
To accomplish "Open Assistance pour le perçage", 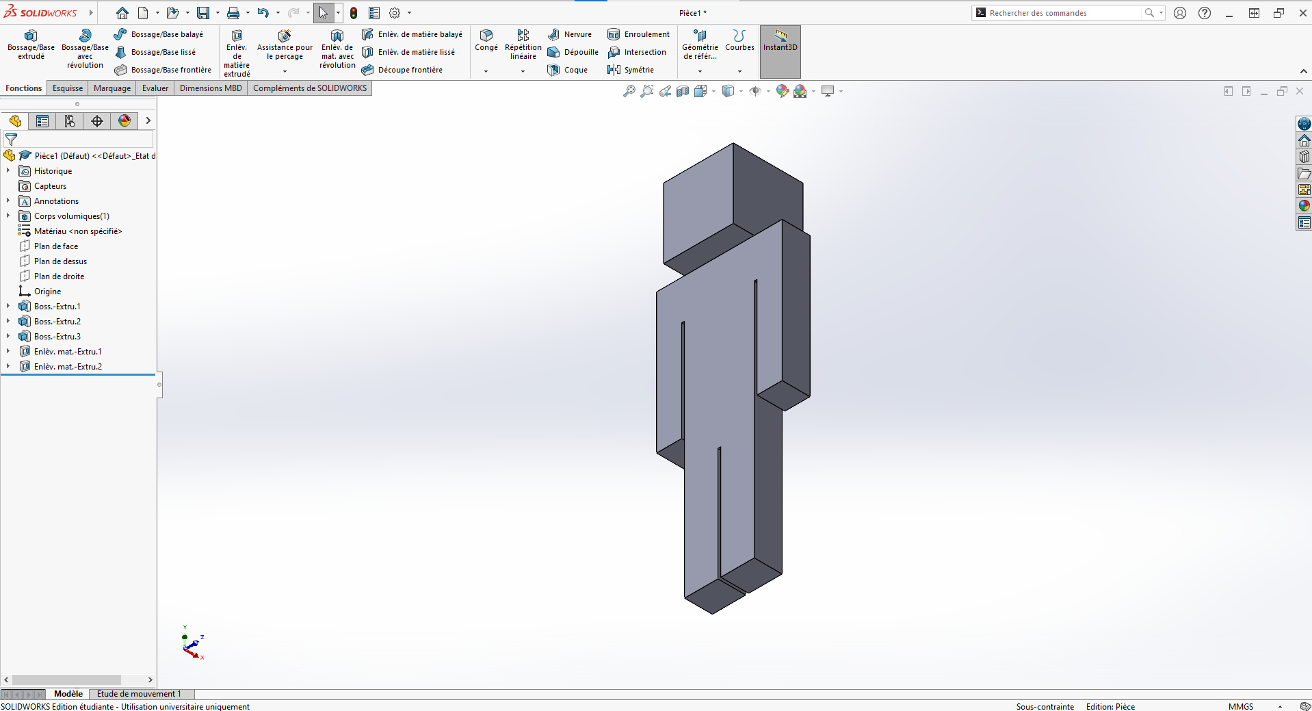I will click(285, 45).
